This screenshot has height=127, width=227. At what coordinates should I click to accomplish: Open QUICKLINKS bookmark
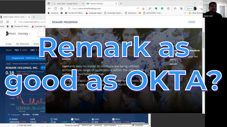(153, 13)
